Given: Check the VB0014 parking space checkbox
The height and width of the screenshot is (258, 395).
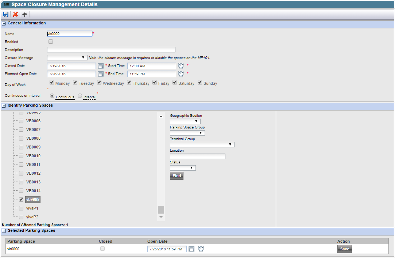Looking at the screenshot, I should pos(21,191).
